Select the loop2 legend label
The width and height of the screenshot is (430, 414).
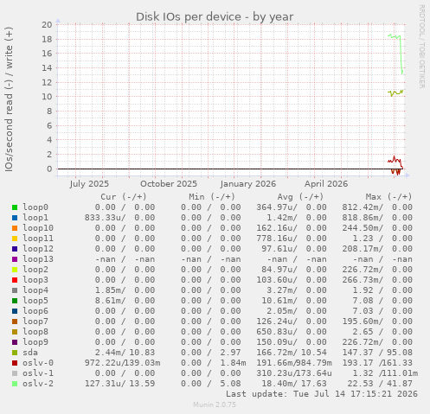click(x=35, y=270)
